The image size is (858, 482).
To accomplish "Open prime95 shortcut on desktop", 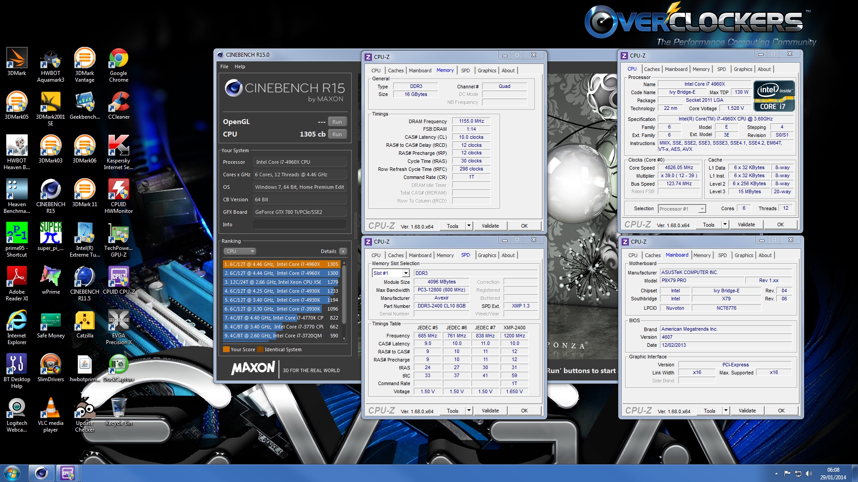I will click(x=17, y=240).
